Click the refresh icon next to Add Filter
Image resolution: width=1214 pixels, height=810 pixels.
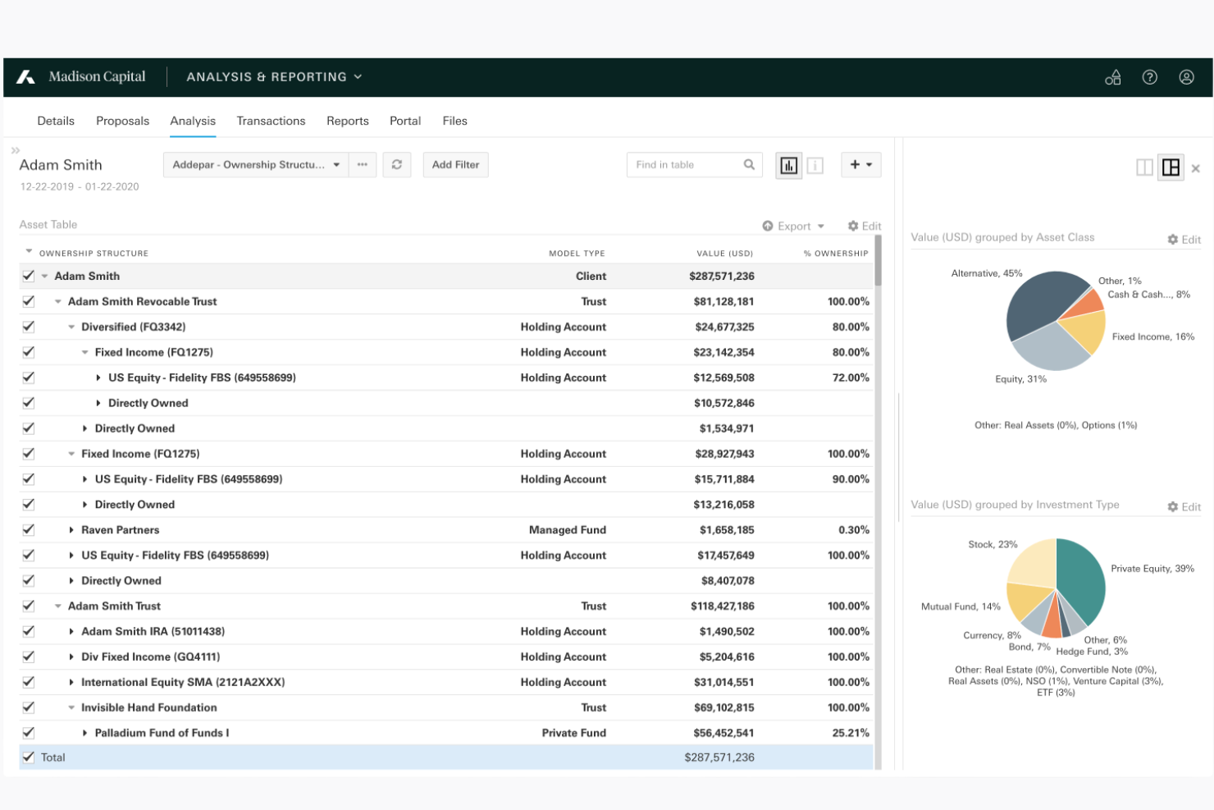[397, 164]
